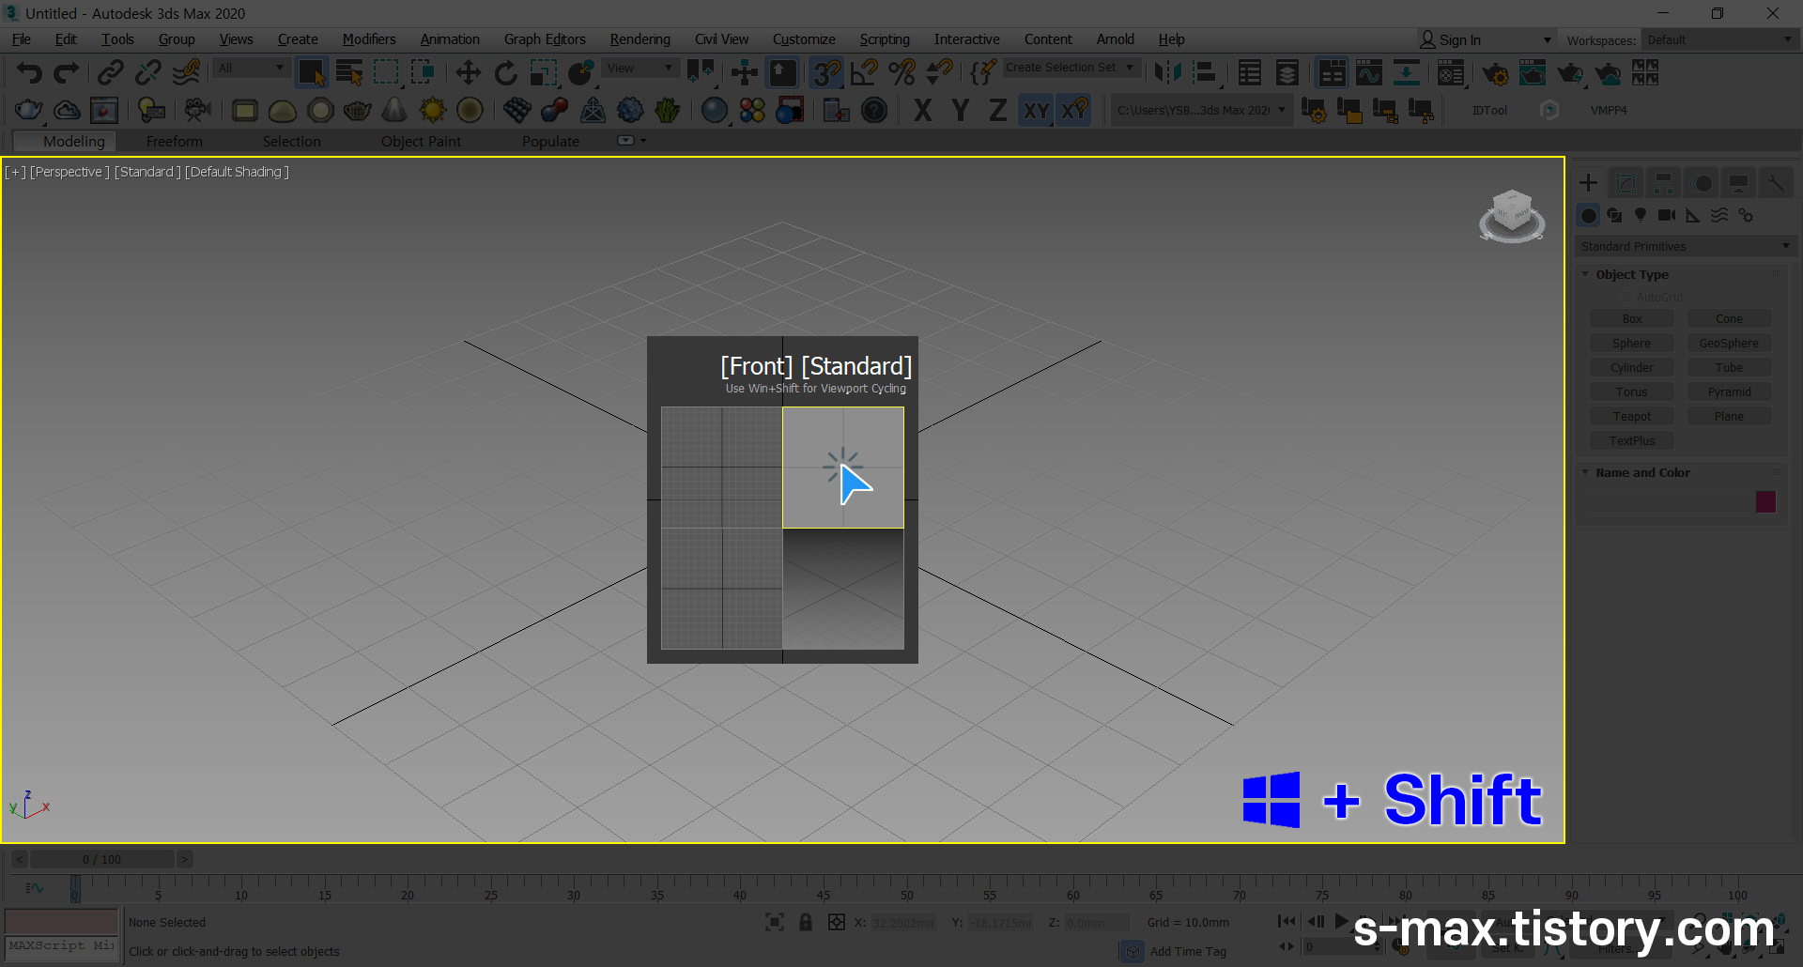Open the View reference coordinate dropdown
Viewport: 1803px width, 967px height.
tap(640, 68)
